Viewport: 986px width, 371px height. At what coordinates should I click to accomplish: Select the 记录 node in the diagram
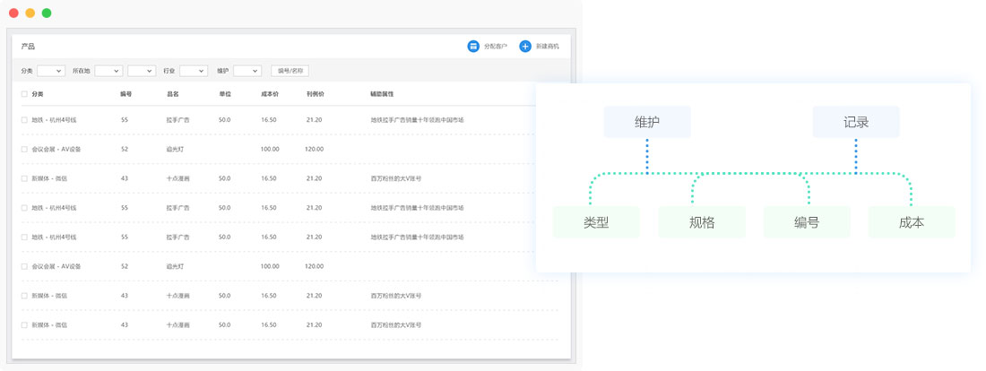pyautogui.click(x=856, y=122)
